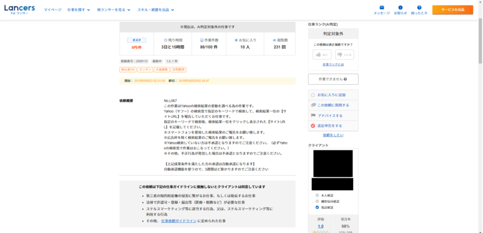Click the eye icon beside 閲覧数
This screenshot has height=233, width=483.
[274, 40]
